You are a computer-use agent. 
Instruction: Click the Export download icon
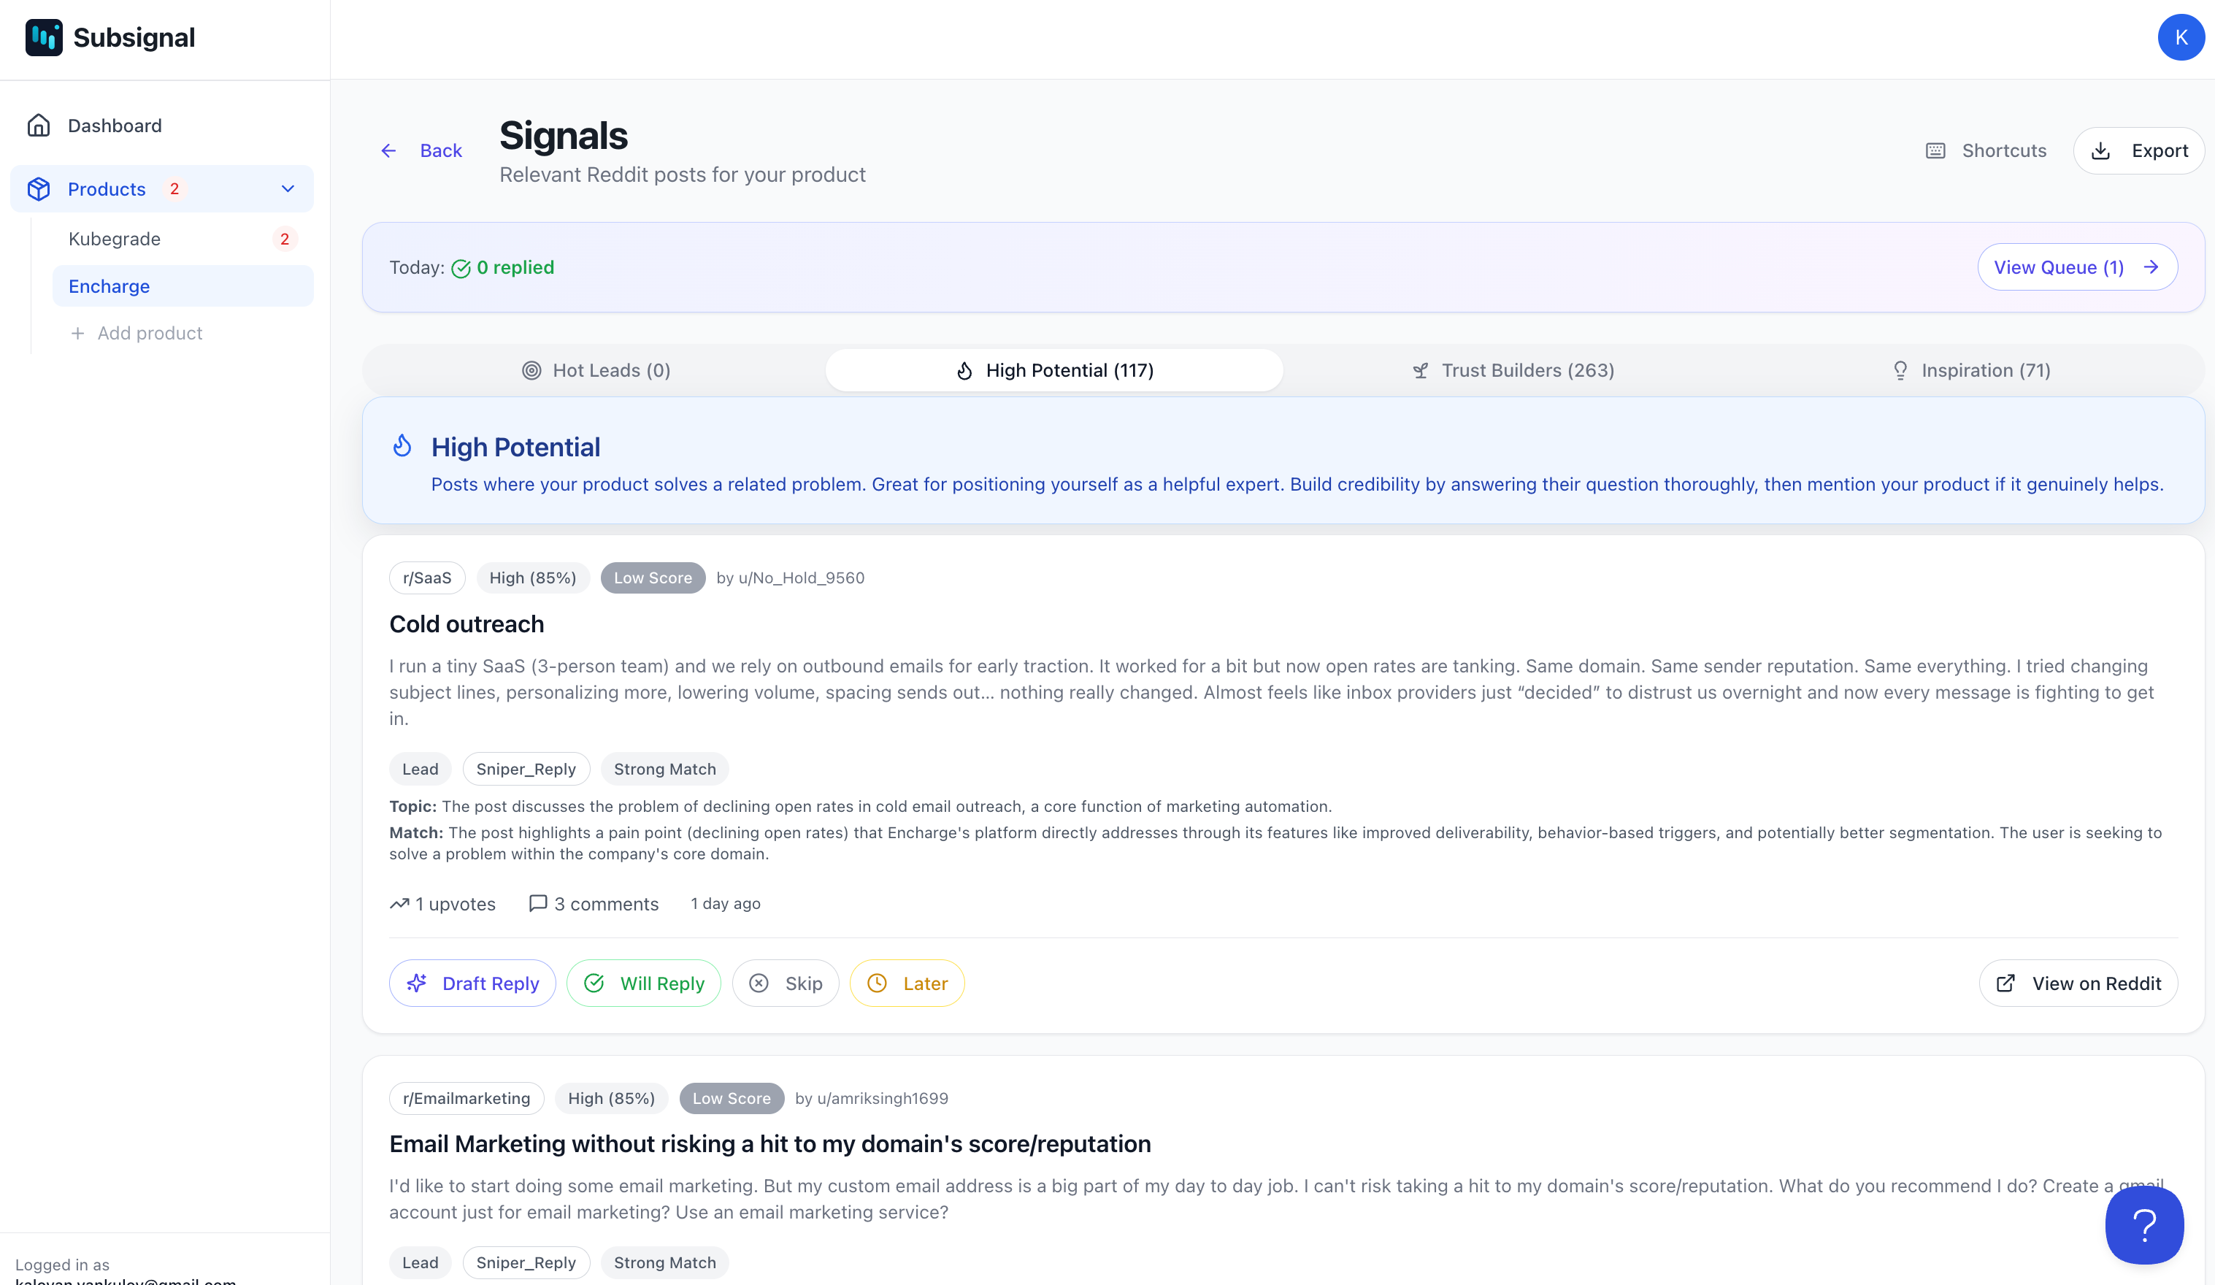click(x=2100, y=150)
